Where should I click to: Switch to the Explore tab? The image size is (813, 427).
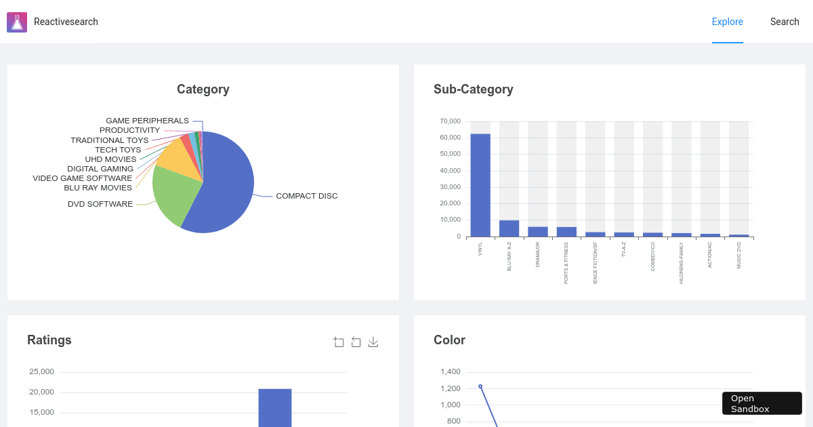click(x=727, y=21)
